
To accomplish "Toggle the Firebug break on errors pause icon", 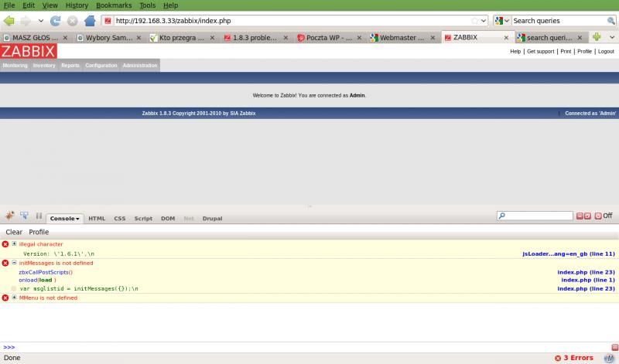I will [x=39, y=216].
